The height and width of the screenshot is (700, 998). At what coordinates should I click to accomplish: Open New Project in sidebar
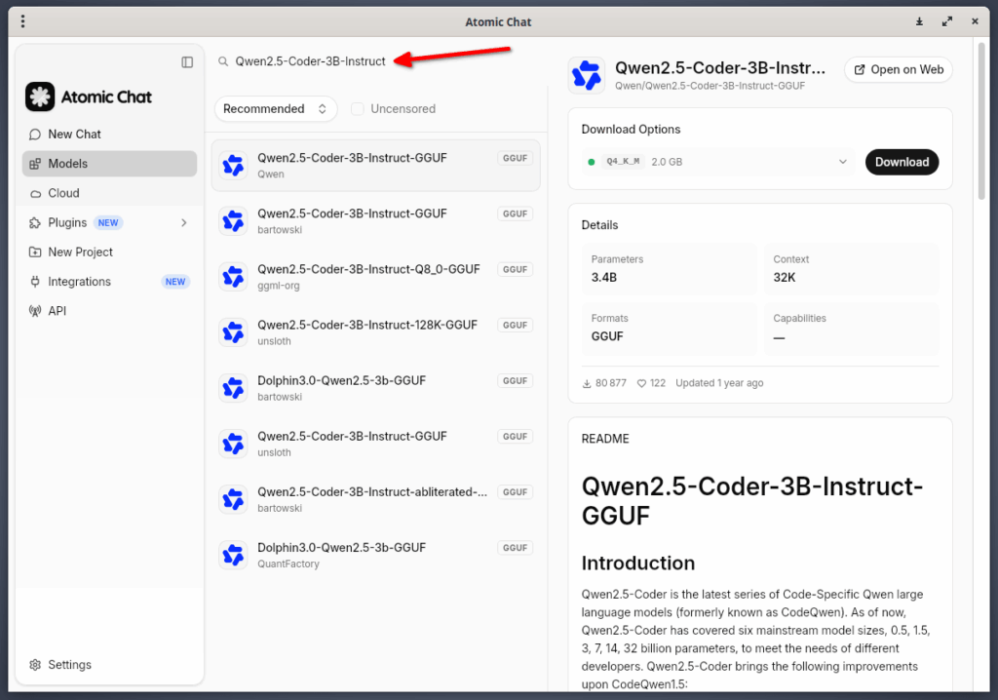pos(109,253)
